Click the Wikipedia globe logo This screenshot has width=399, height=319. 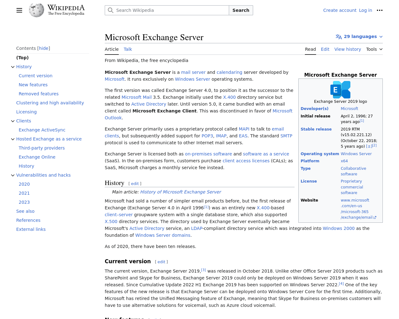pyautogui.click(x=36, y=10)
